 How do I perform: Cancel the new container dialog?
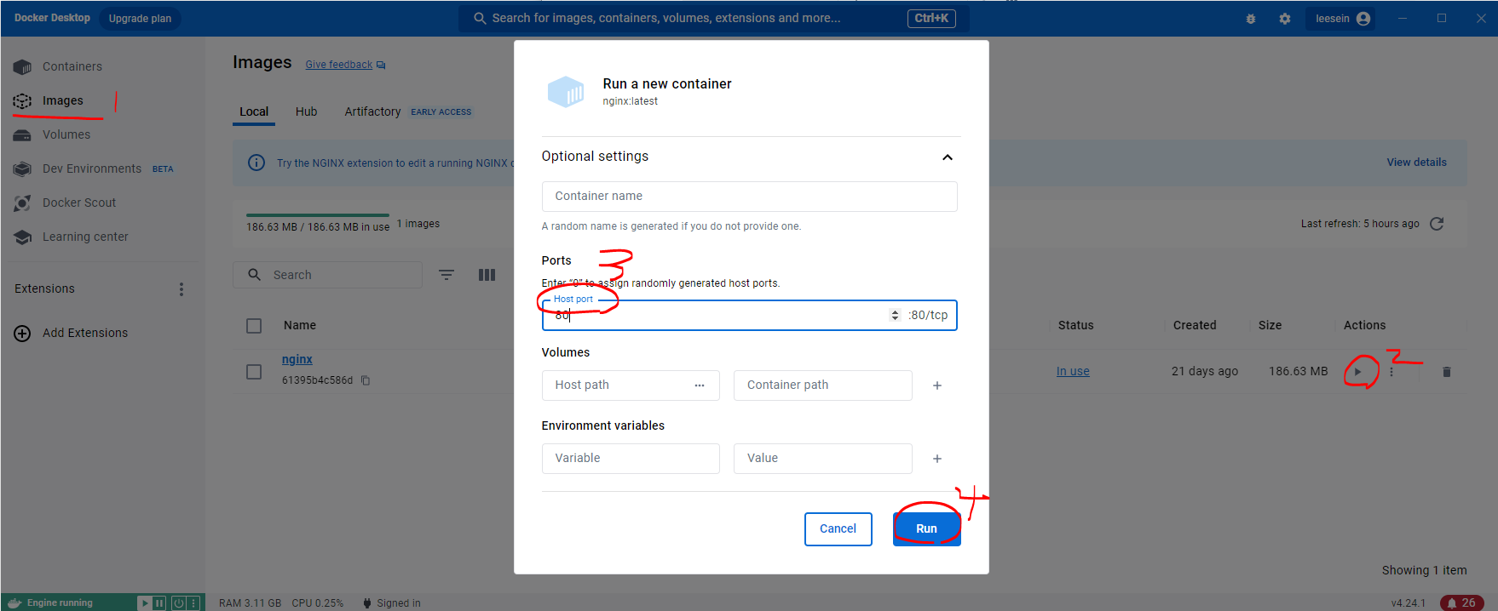[838, 528]
